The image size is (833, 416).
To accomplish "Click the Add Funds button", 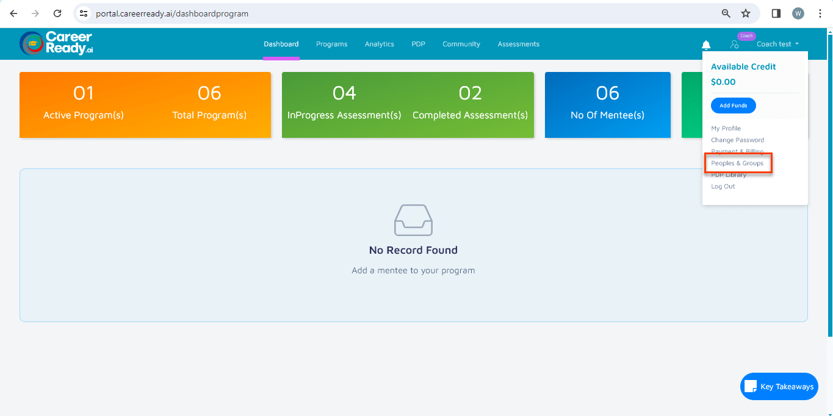I will click(x=733, y=106).
